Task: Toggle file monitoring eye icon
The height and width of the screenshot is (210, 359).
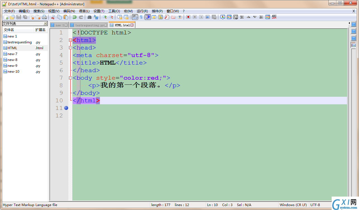Action: [x=180, y=17]
